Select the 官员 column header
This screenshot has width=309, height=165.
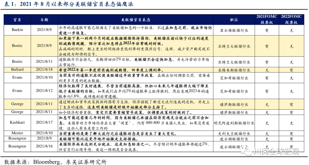17,20
